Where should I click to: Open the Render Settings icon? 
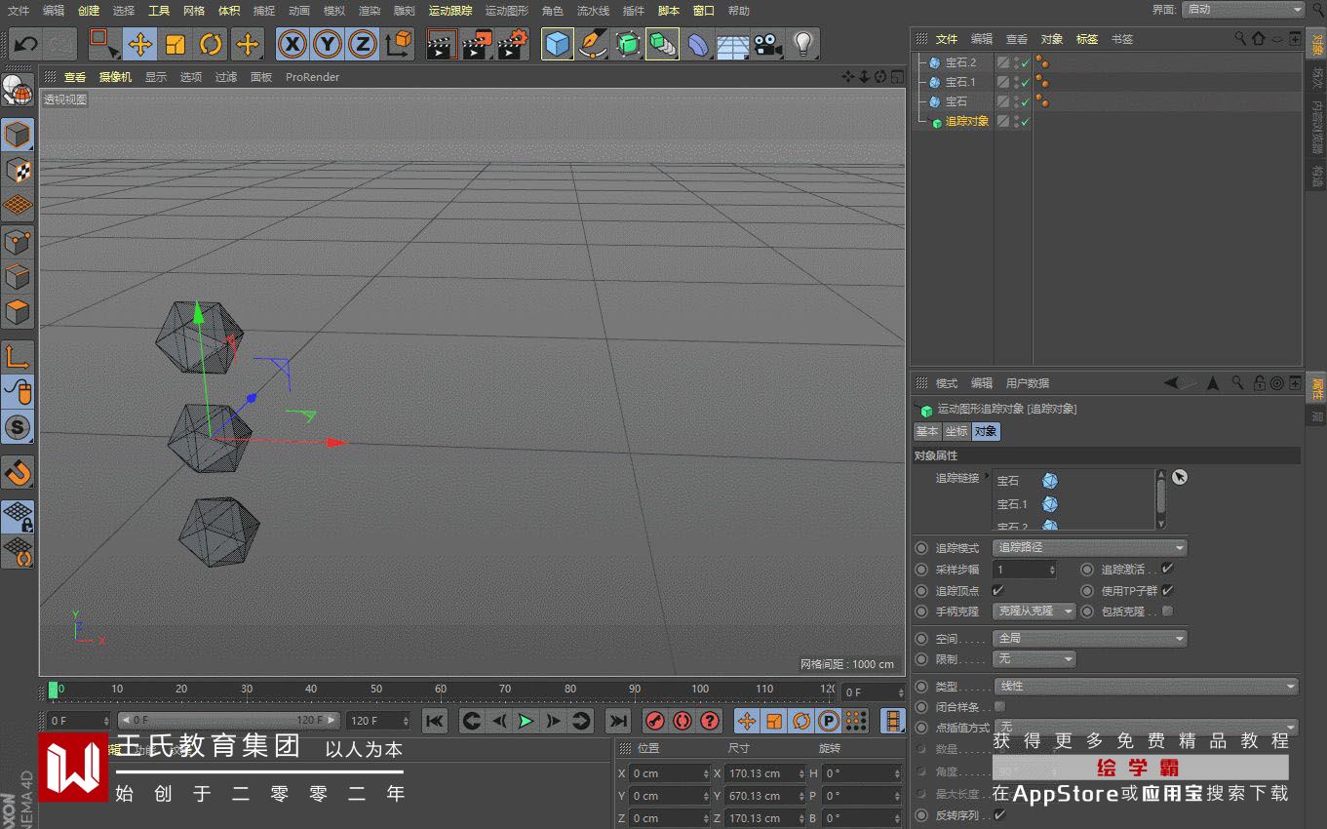[x=513, y=44]
